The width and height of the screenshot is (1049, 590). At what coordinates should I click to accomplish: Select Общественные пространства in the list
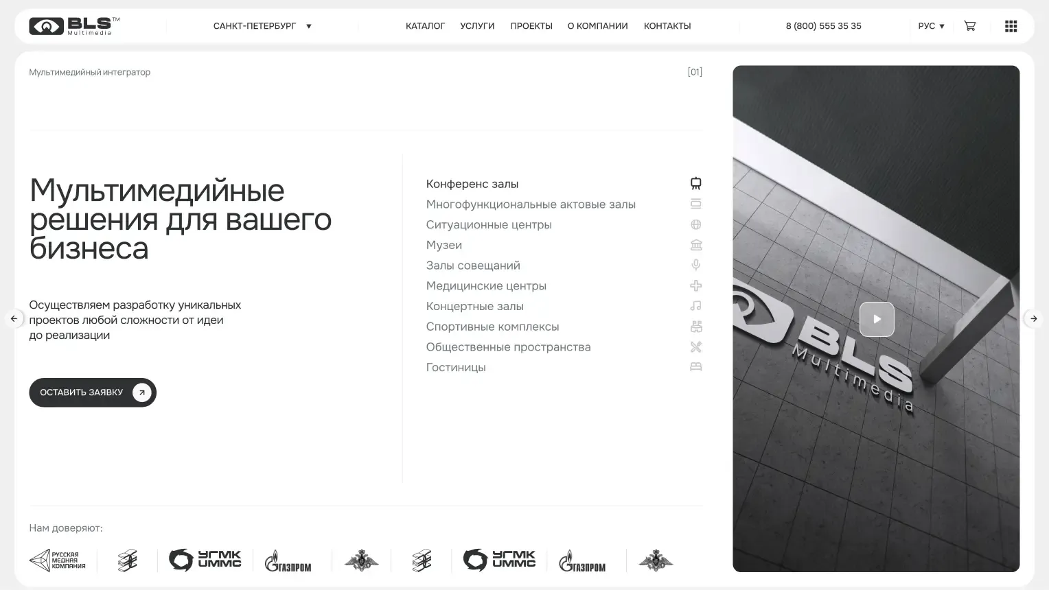click(x=508, y=347)
